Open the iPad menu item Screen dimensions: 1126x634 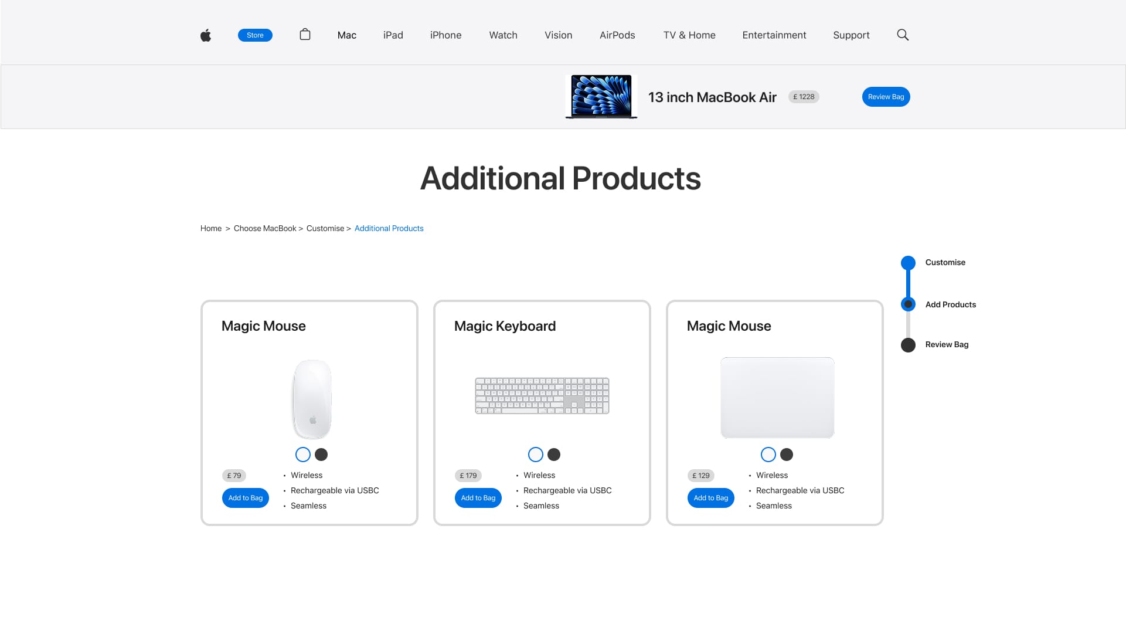click(x=393, y=35)
